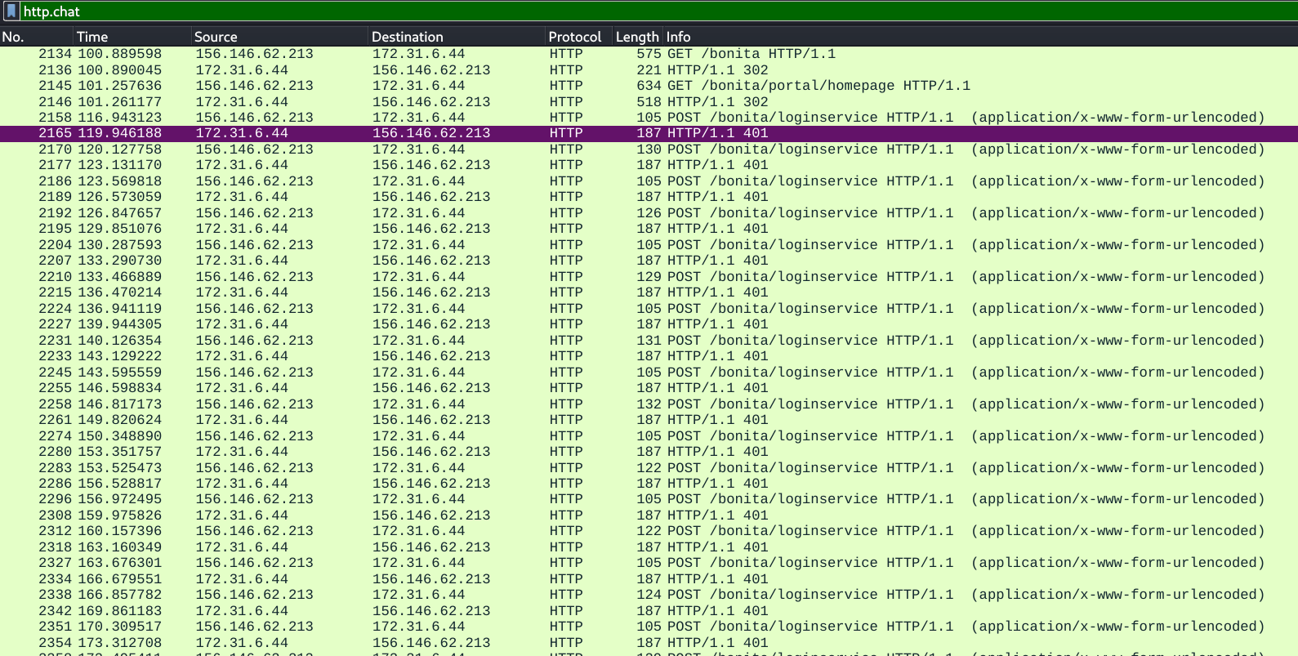Click the Length column header

point(636,37)
